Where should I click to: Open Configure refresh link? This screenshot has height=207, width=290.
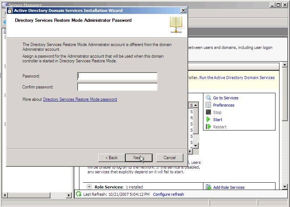(169, 194)
